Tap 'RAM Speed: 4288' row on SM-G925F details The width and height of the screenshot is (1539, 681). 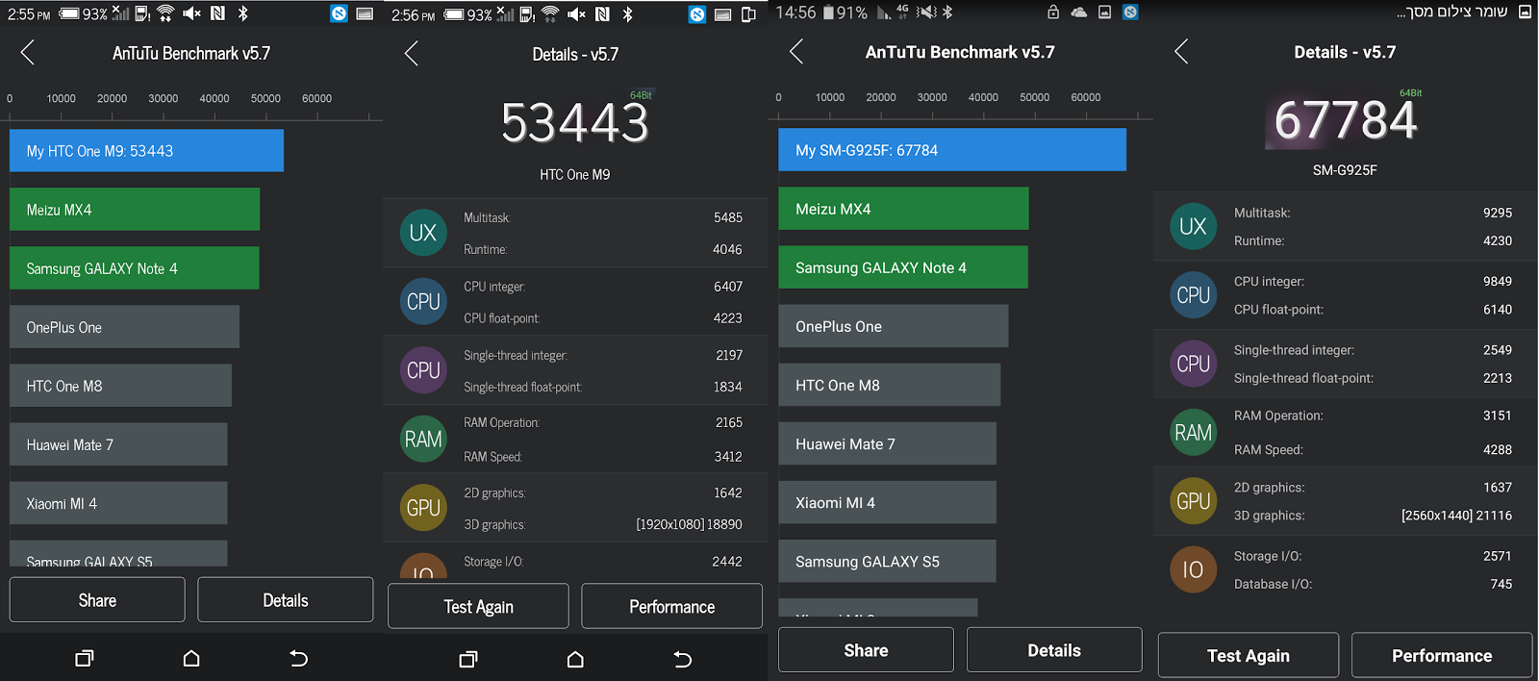(1373, 449)
